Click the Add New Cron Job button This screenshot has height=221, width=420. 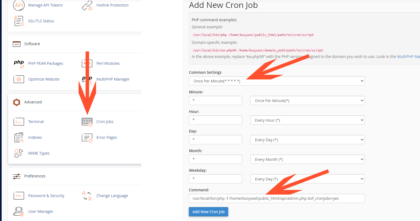[208, 212]
